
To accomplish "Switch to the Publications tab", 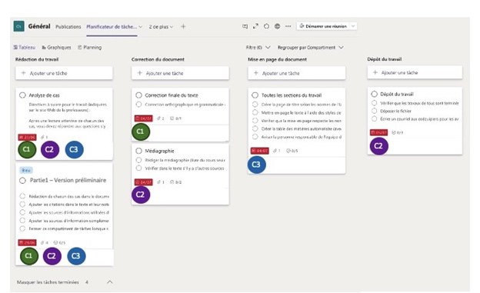I will [x=68, y=27].
